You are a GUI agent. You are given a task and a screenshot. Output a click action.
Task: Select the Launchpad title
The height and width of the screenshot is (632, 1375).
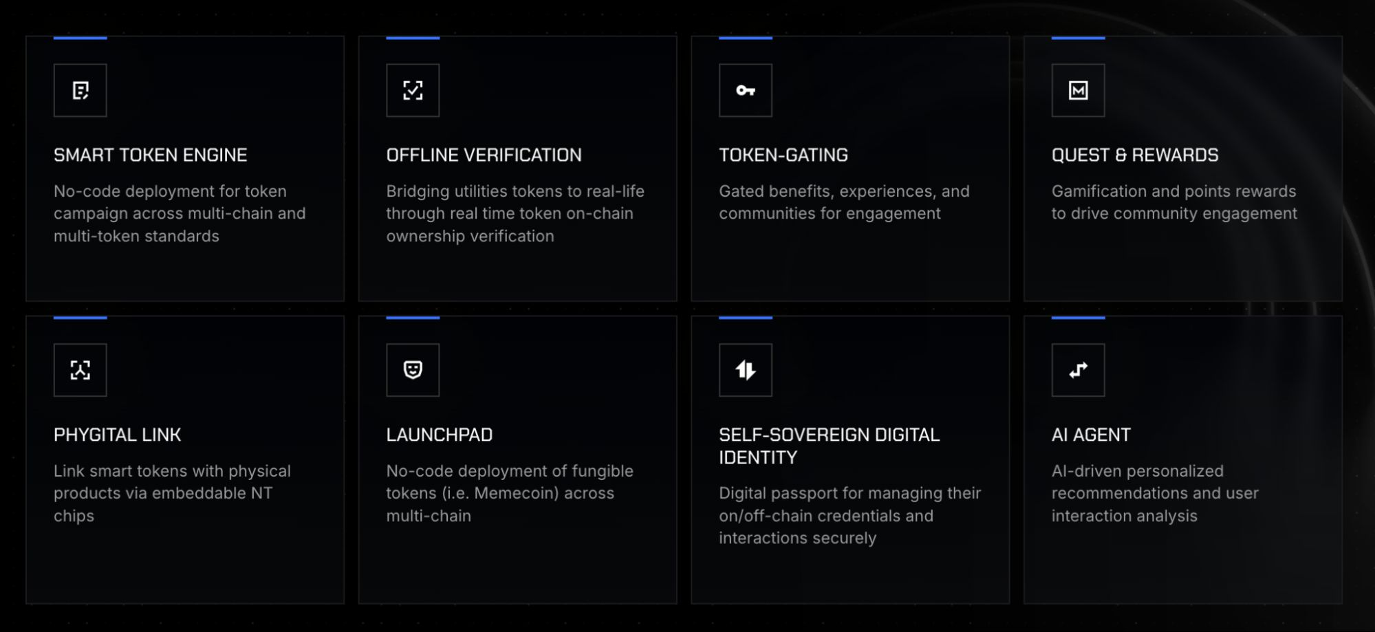click(x=440, y=435)
